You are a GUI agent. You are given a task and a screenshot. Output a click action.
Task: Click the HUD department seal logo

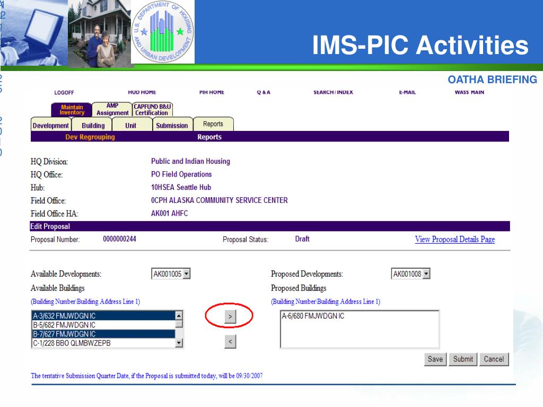click(x=163, y=32)
